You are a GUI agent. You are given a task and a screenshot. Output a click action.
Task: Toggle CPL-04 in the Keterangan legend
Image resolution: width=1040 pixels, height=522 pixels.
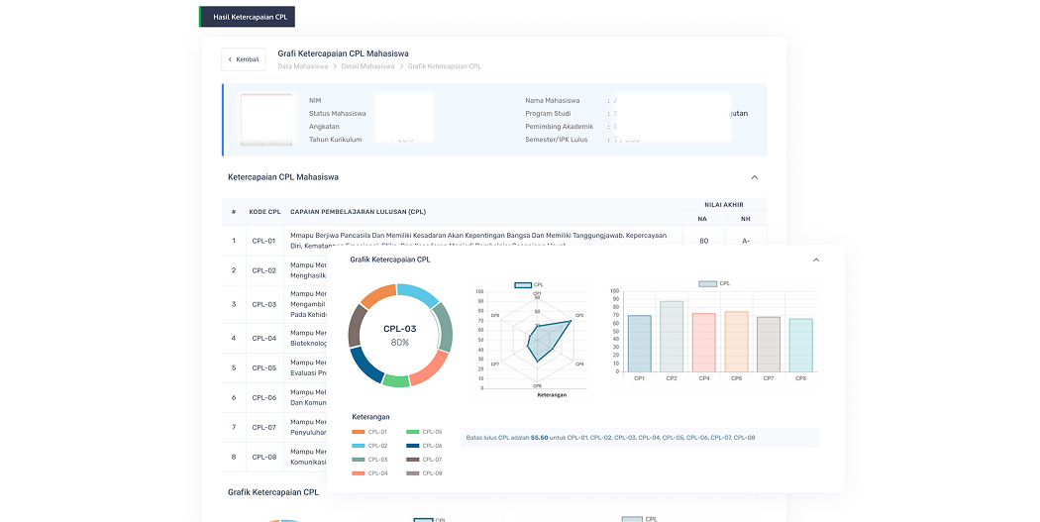(369, 473)
